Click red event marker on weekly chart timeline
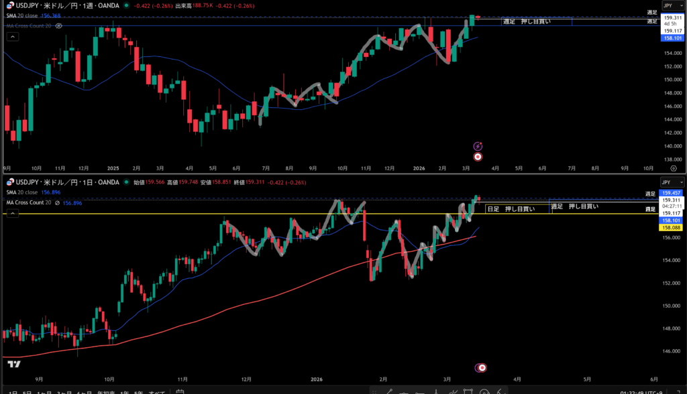The image size is (687, 394). [x=478, y=157]
